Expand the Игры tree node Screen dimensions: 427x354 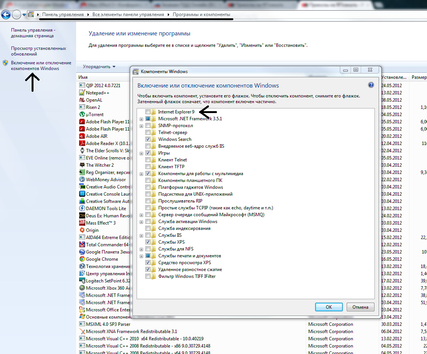point(141,153)
